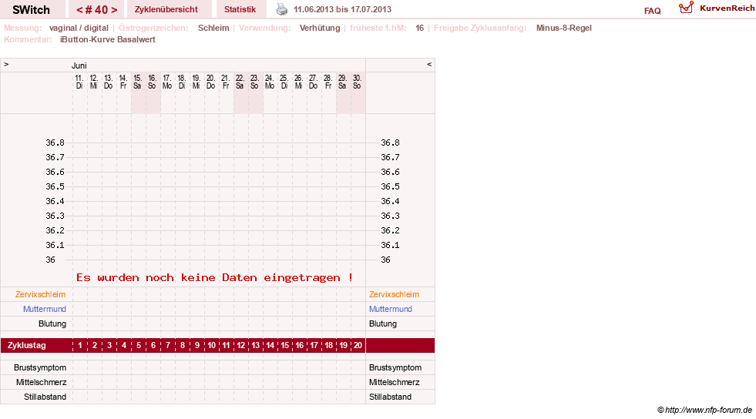Click the Verhütung usage value
The image size is (756, 419).
[320, 28]
